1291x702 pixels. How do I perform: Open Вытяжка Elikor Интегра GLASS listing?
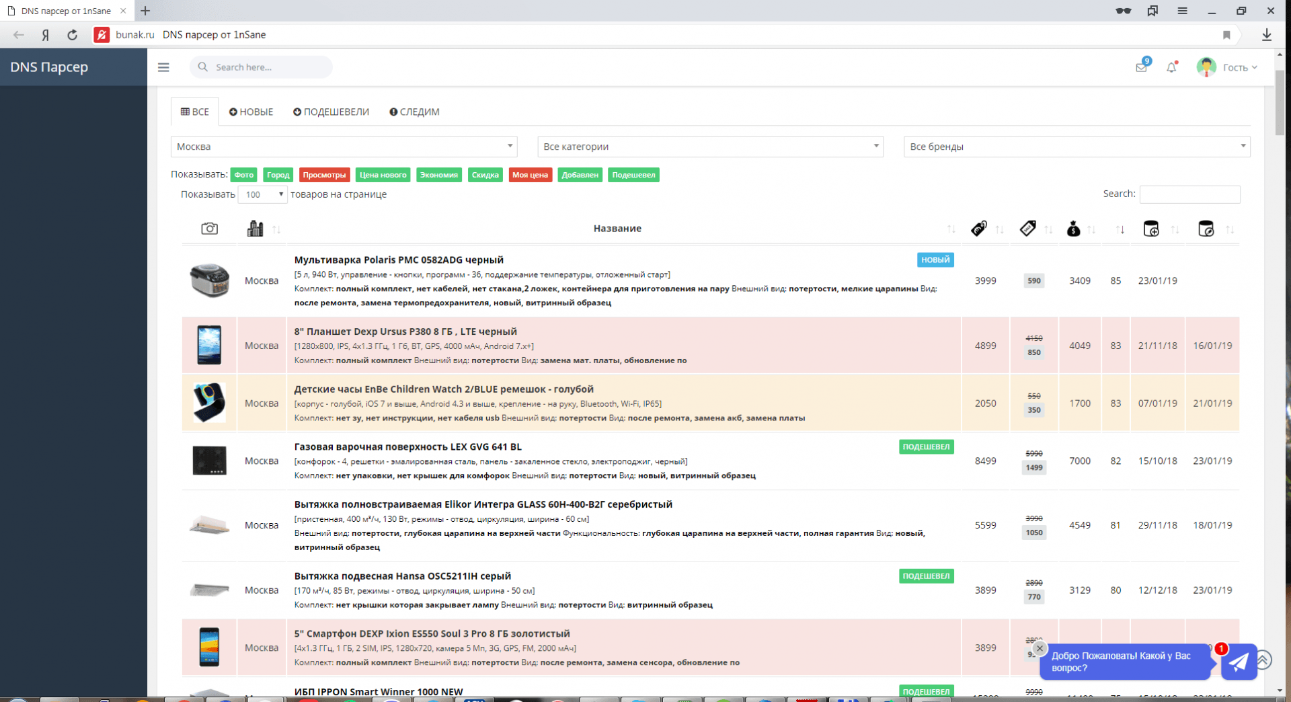[483, 504]
